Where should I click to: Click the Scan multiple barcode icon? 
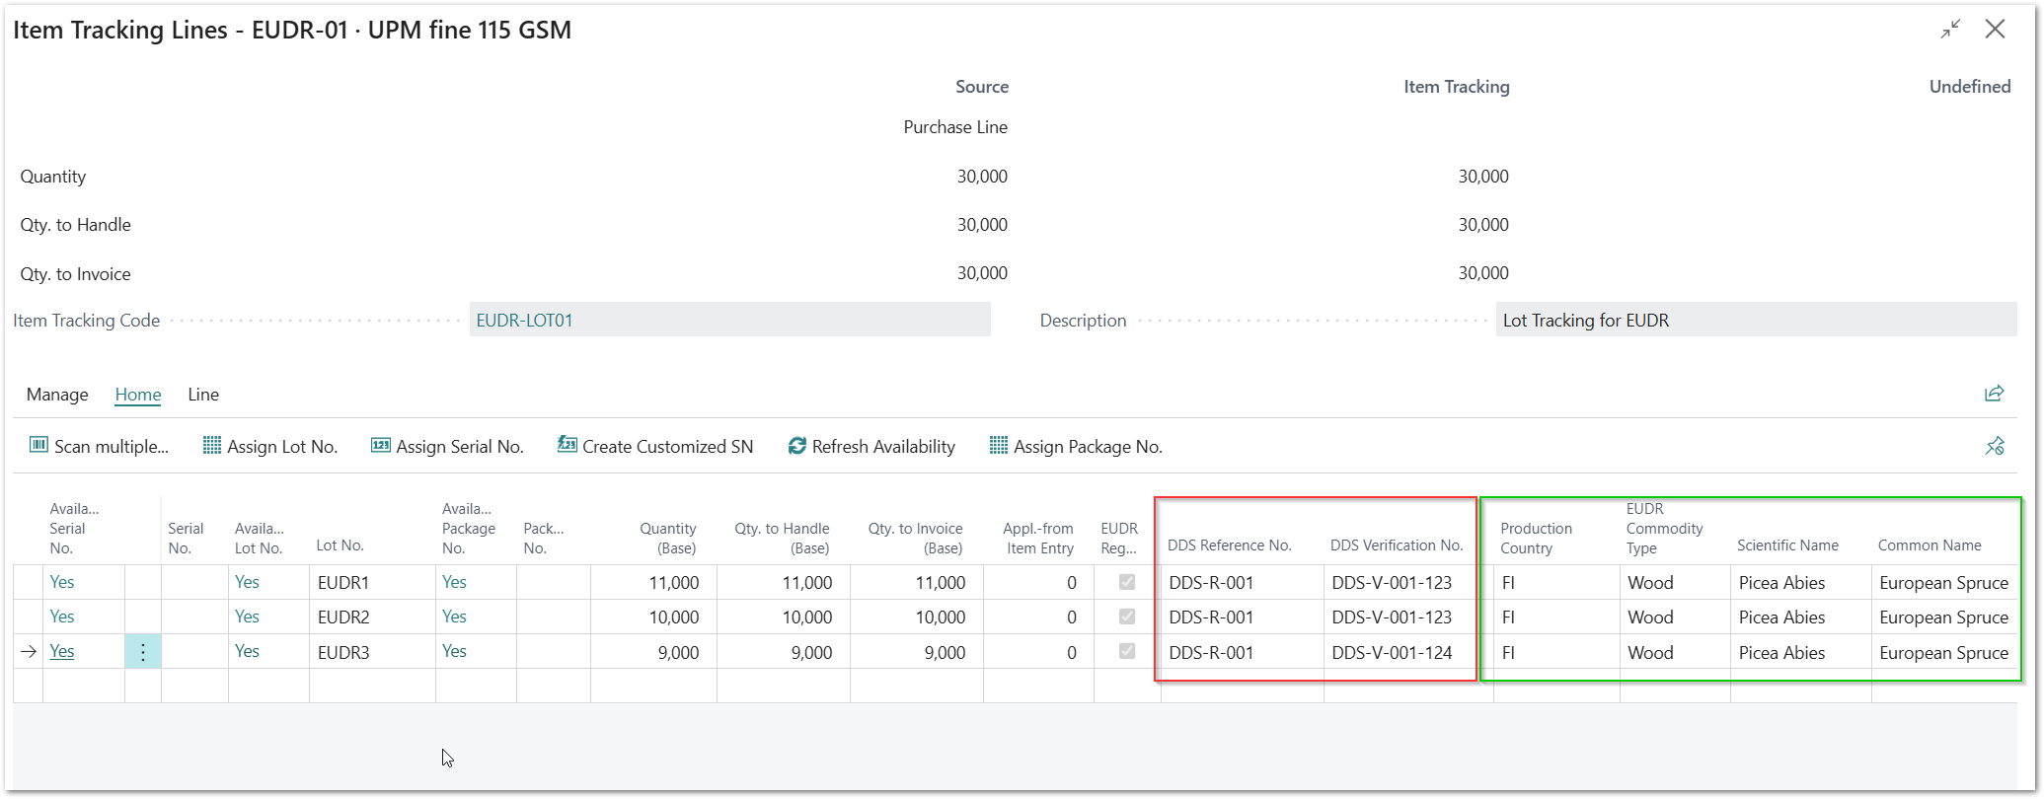pyautogui.click(x=38, y=446)
